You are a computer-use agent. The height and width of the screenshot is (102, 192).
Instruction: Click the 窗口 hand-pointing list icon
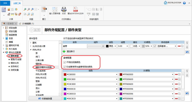tap(44, 9)
